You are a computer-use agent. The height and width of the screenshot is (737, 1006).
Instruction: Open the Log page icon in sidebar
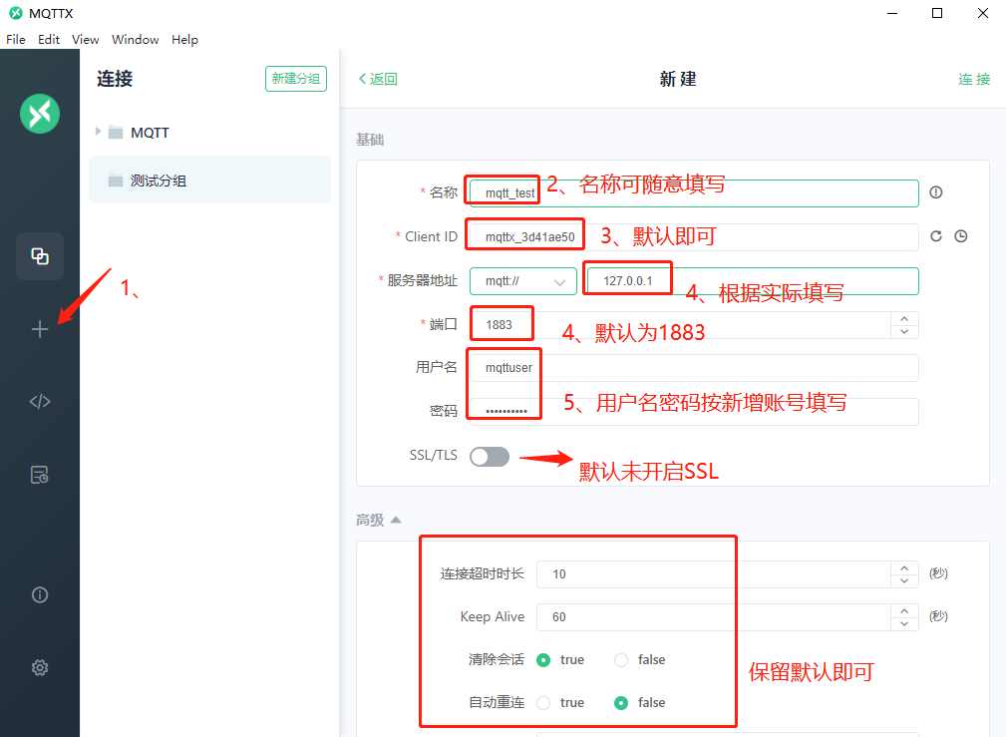(x=40, y=475)
